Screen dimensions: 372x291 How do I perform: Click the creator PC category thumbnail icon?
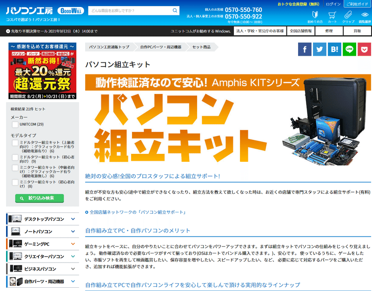point(15,256)
